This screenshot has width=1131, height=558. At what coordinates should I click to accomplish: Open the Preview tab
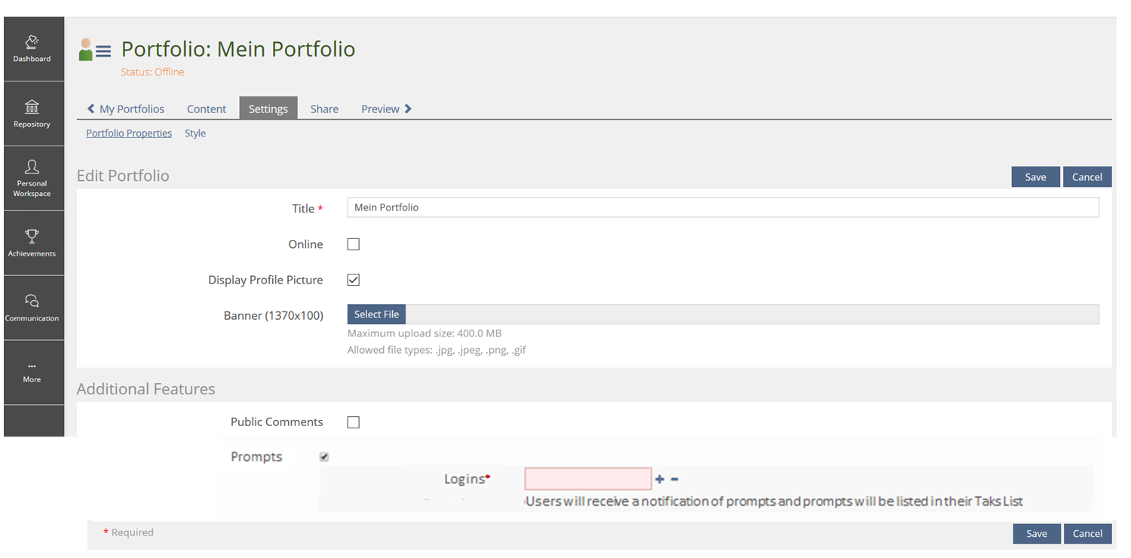coord(386,109)
